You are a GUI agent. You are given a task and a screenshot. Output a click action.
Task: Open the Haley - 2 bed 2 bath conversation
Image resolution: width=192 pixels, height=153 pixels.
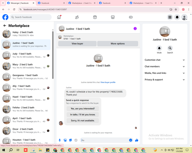(26, 34)
